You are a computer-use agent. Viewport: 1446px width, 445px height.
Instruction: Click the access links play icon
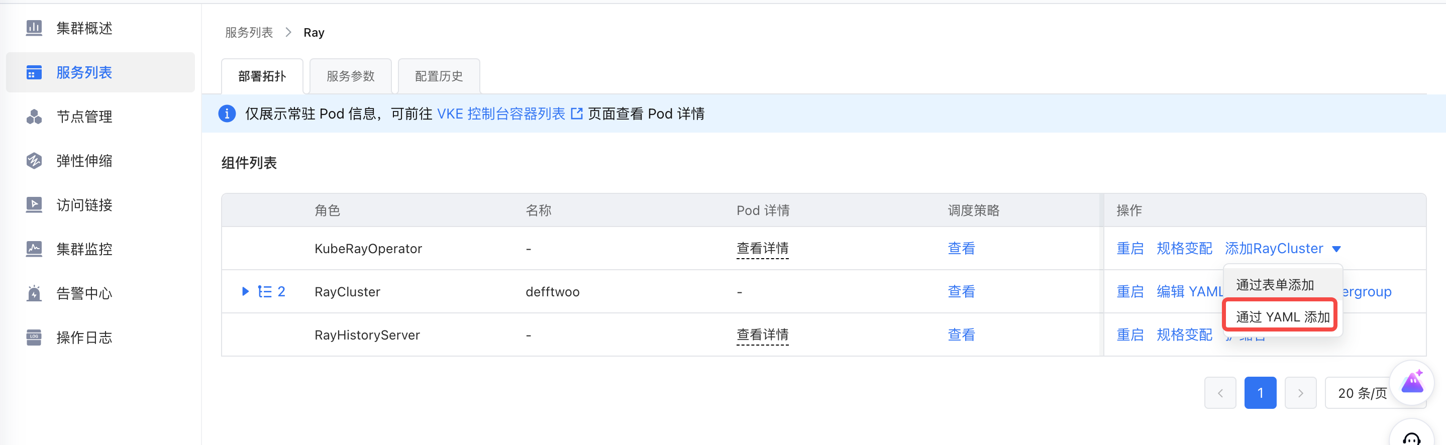[34, 205]
